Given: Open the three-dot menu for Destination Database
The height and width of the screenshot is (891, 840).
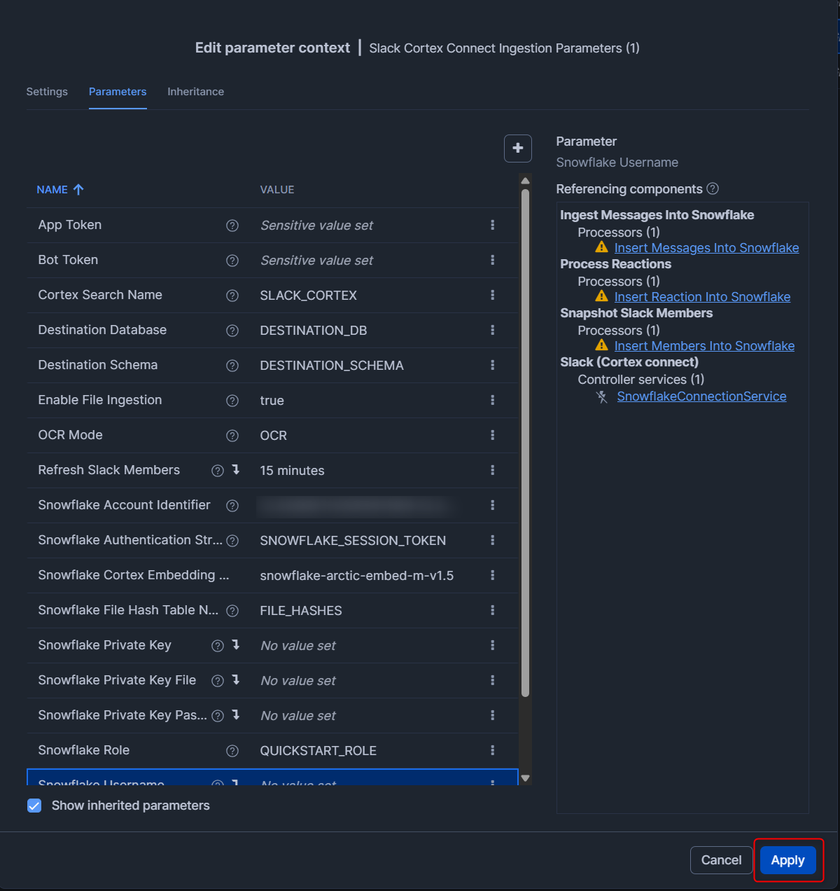Looking at the screenshot, I should coord(493,330).
